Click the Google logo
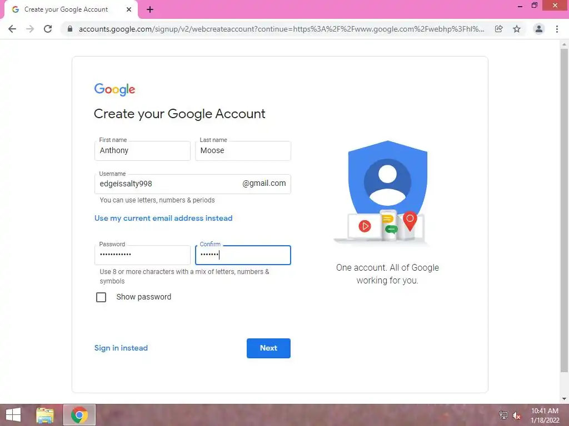The height and width of the screenshot is (426, 569). tap(114, 89)
